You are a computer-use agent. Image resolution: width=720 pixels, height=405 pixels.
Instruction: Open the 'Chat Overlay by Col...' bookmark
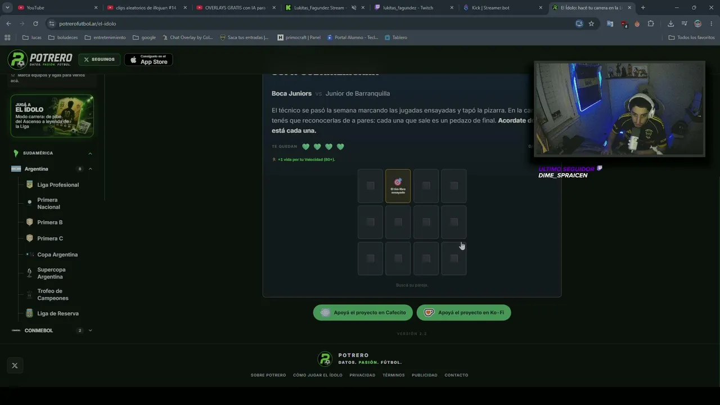click(x=187, y=38)
